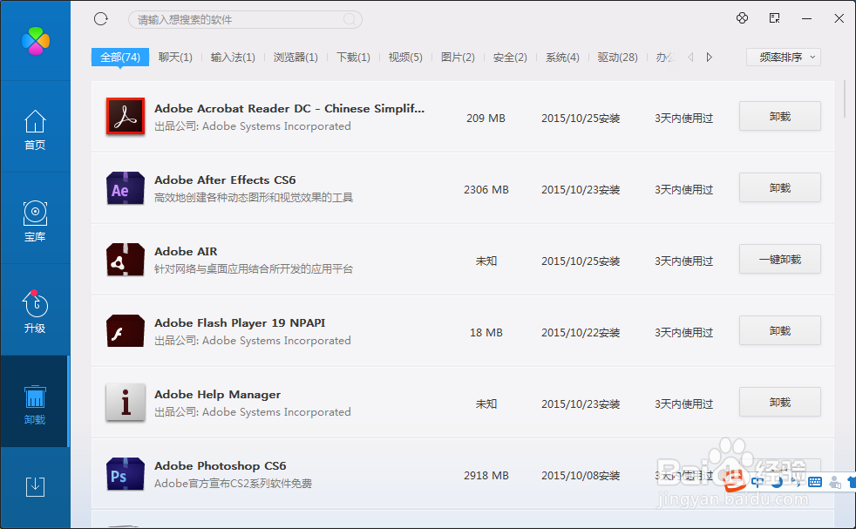Click the left category scroll arrow
Image resolution: width=856 pixels, height=529 pixels.
[691, 58]
